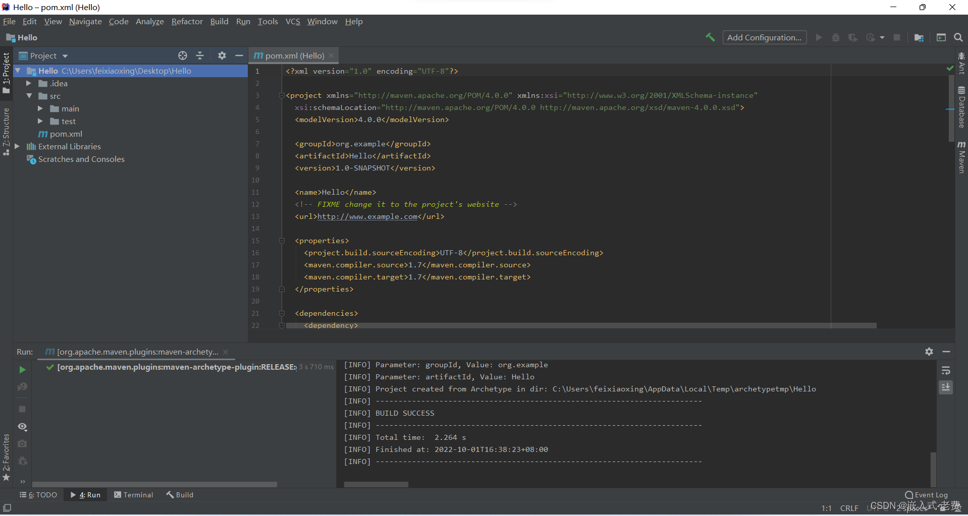Image resolution: width=968 pixels, height=516 pixels.
Task: Expand the main folder
Action: click(x=40, y=108)
